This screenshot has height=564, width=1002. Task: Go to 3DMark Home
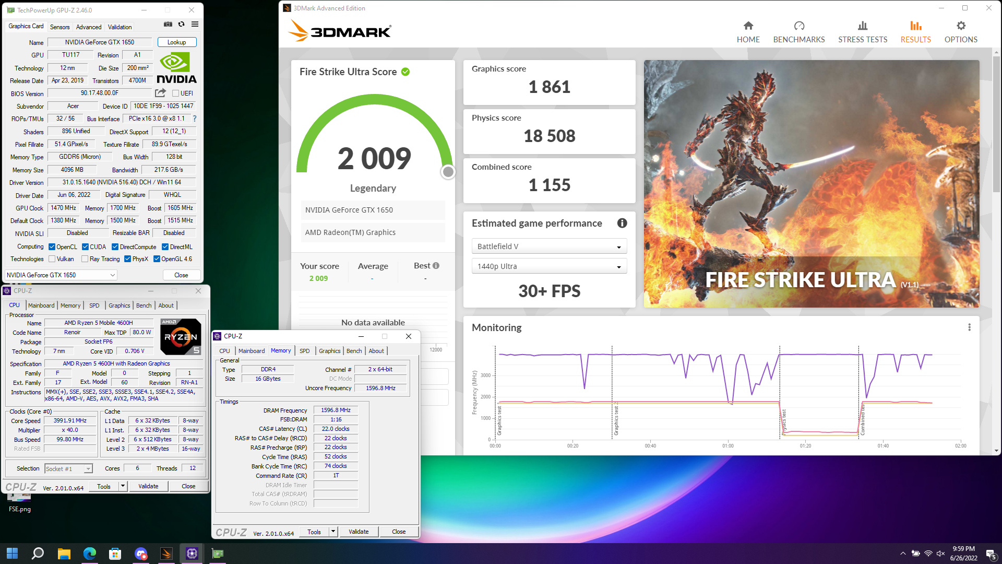click(x=748, y=32)
